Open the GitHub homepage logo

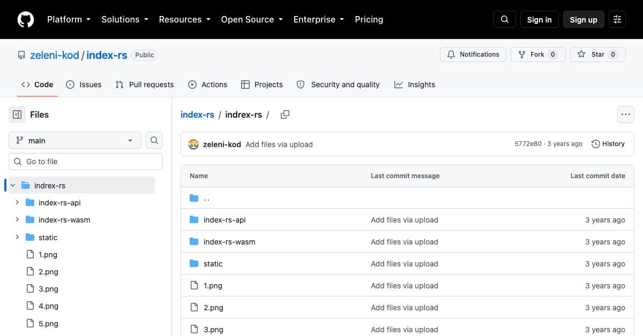pyautogui.click(x=26, y=19)
